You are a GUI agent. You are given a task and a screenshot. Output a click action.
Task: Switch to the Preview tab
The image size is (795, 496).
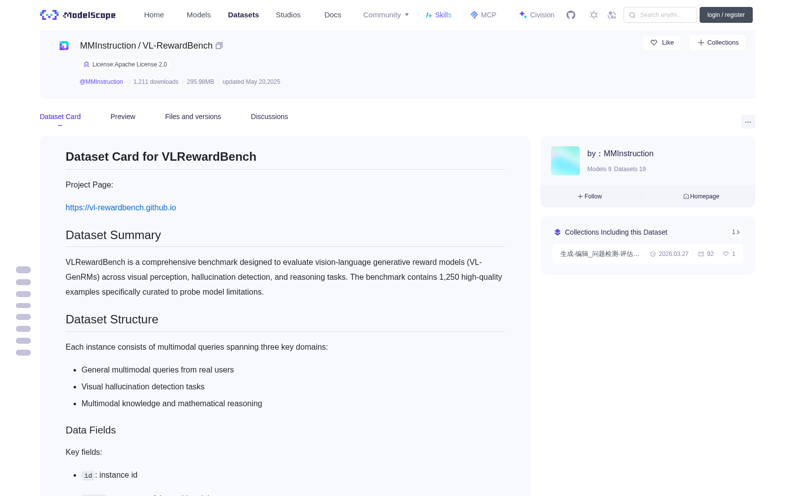[x=123, y=117]
